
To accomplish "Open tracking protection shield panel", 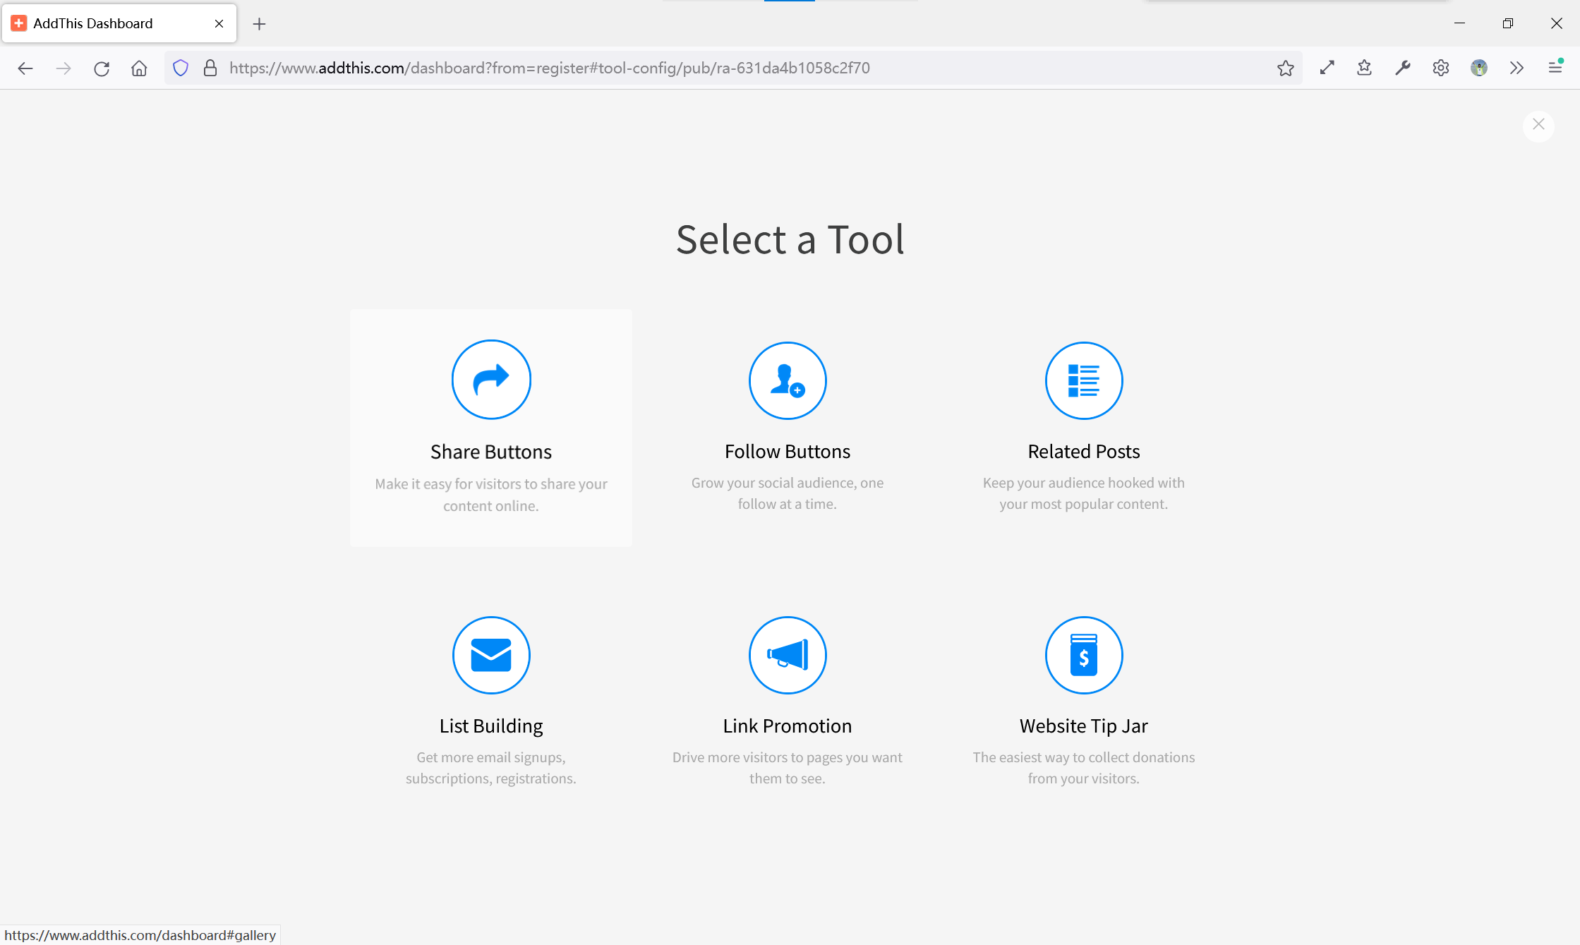I will (x=181, y=68).
